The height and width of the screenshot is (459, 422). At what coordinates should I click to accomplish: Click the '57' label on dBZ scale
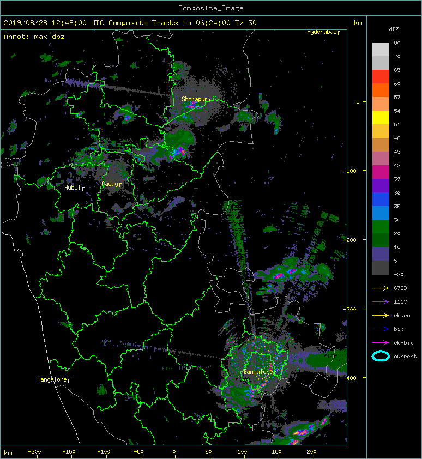(397, 97)
